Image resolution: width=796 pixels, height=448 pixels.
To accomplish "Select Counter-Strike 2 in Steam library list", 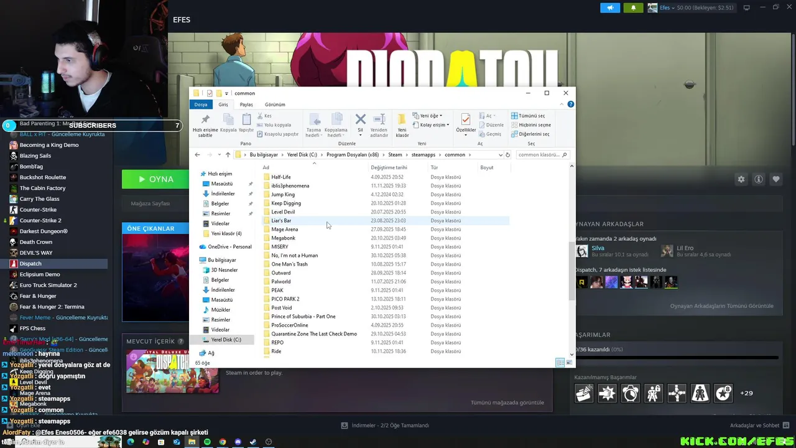I will pos(40,220).
